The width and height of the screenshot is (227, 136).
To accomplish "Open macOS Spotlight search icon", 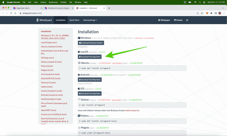I will point(200,2).
